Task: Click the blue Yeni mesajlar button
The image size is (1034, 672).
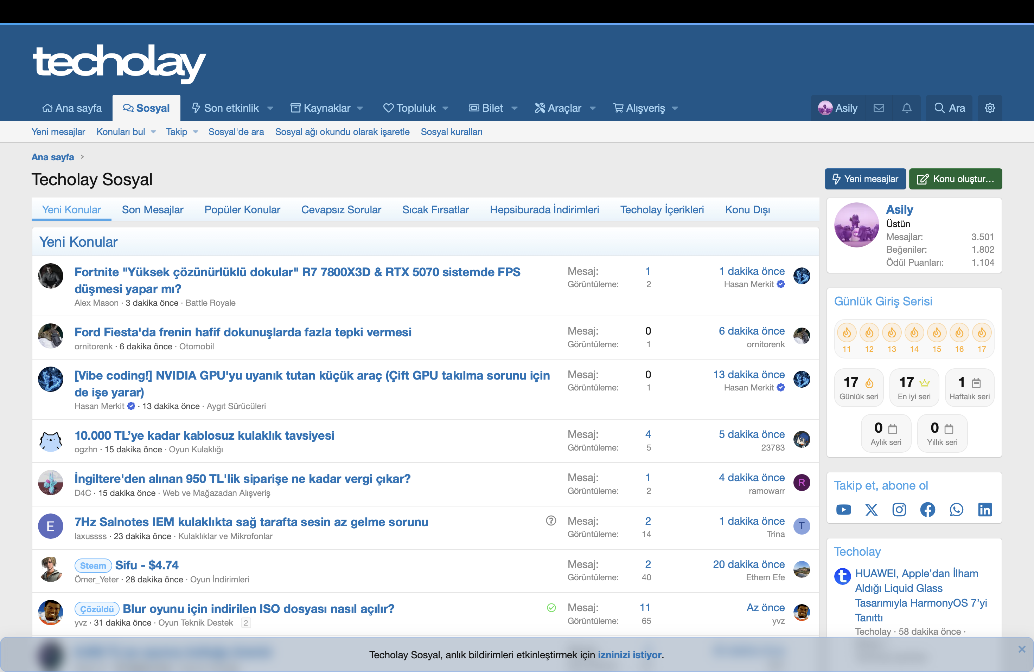Action: [865, 179]
